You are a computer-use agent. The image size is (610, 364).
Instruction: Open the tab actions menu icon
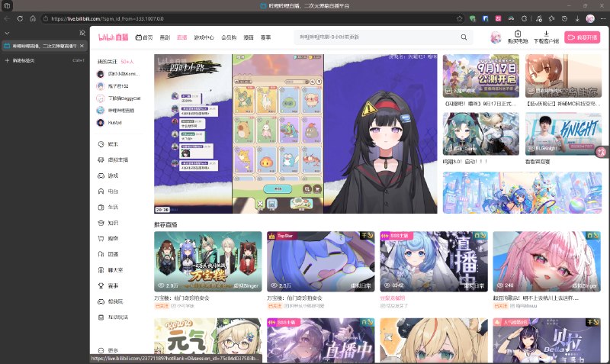pyautogui.click(x=7, y=6)
